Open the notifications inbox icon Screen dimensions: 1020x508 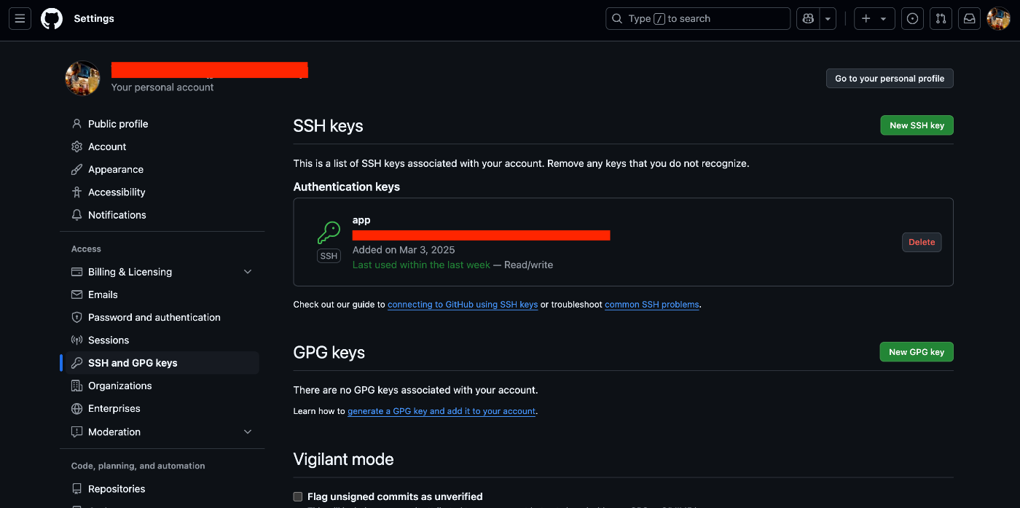point(969,18)
